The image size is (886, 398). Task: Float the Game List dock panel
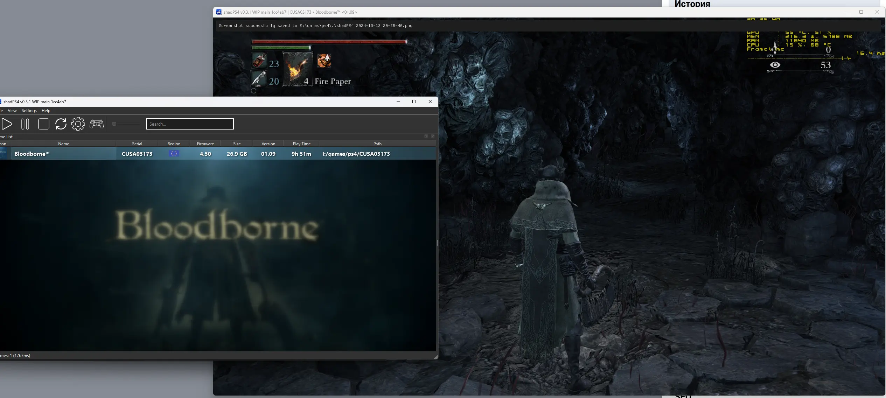[x=426, y=136]
